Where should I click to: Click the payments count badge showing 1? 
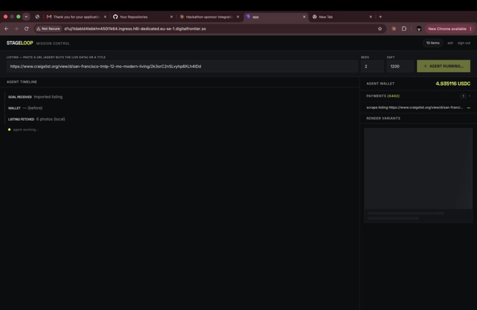463,96
